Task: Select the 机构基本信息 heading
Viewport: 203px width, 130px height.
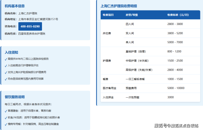Action: tap(15, 6)
